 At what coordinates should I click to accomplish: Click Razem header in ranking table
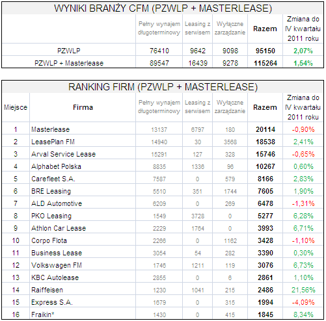coord(265,107)
